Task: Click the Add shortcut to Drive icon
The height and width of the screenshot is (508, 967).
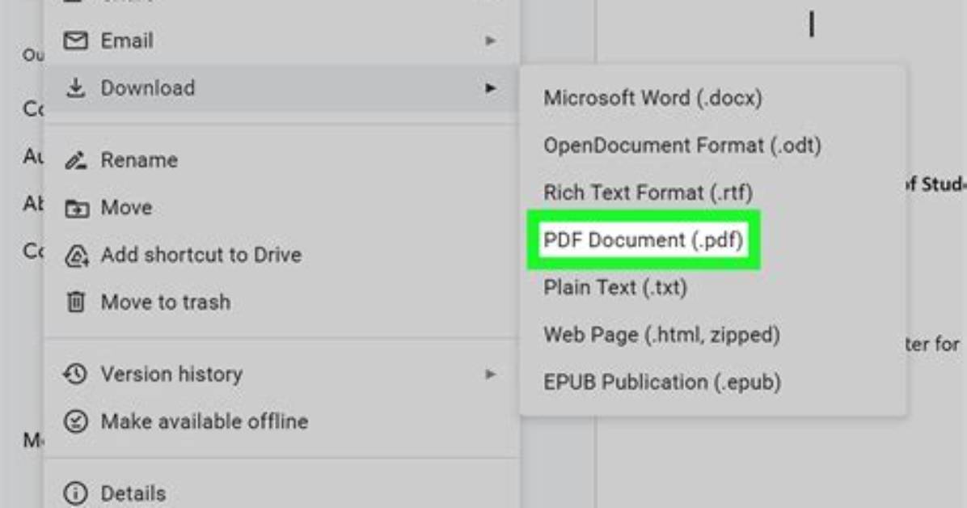Action: click(77, 256)
